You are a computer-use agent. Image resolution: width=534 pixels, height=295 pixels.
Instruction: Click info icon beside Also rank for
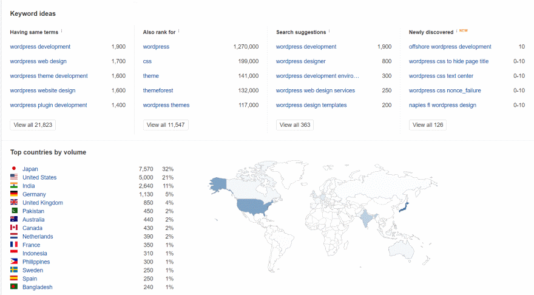pyautogui.click(x=179, y=31)
